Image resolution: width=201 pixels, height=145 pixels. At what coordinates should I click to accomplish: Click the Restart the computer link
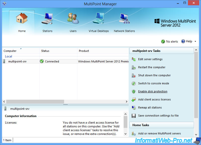pos(152,67)
